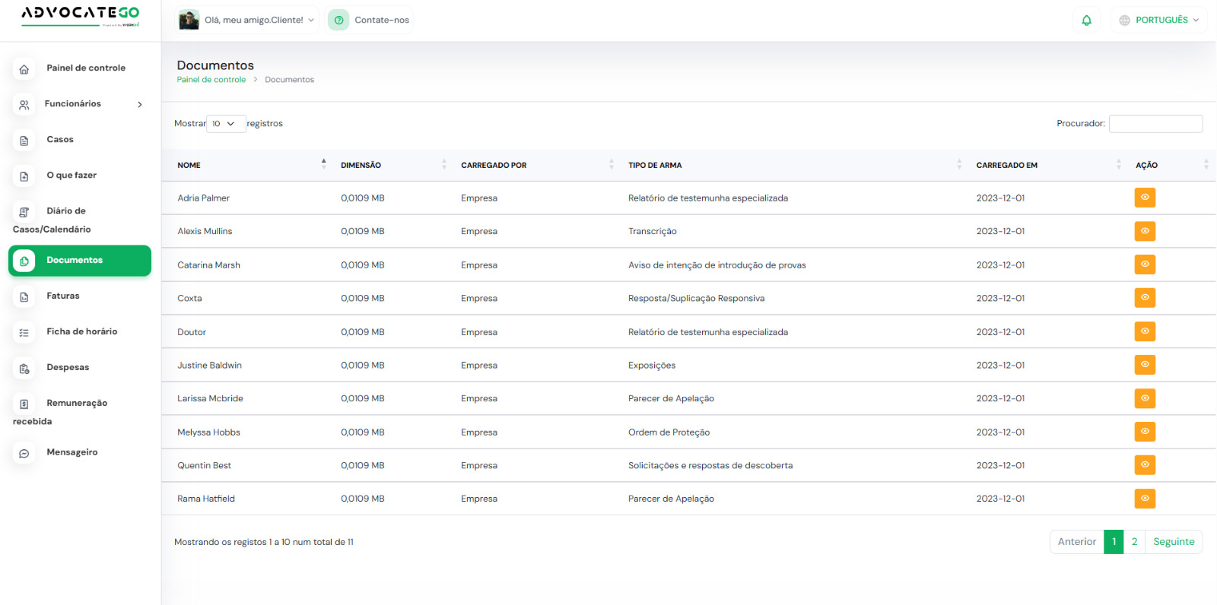Sort the table by CARREGADO POR column

pyautogui.click(x=536, y=165)
